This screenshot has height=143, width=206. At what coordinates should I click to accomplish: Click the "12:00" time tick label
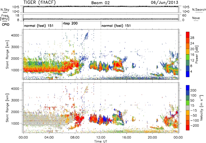pyautogui.click(x=101, y=138)
